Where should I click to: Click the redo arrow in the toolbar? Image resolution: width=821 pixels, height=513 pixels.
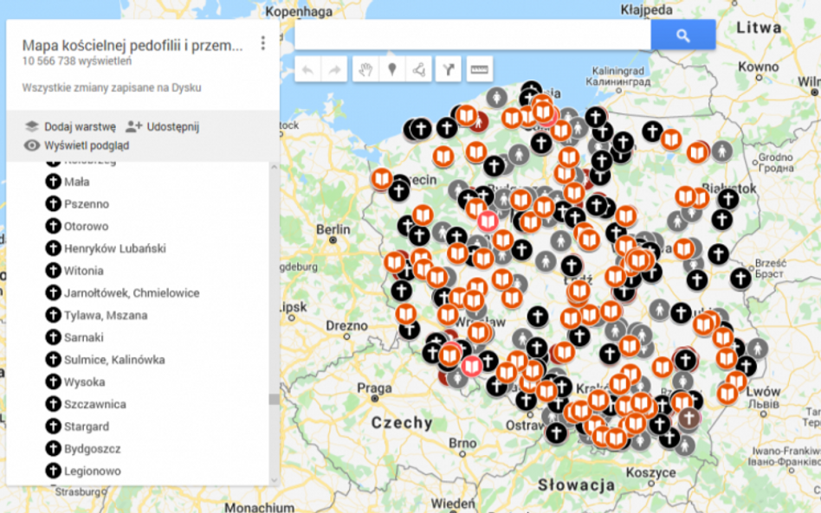pos(334,69)
